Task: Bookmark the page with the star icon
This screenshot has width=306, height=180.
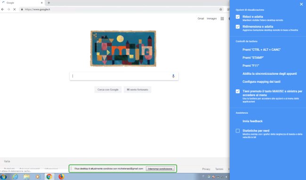Action: [221, 9]
